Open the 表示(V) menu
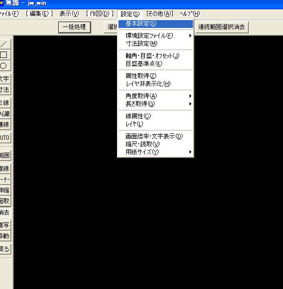 tap(69, 14)
